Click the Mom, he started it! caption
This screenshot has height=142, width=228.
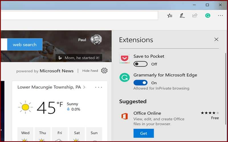click(82, 58)
